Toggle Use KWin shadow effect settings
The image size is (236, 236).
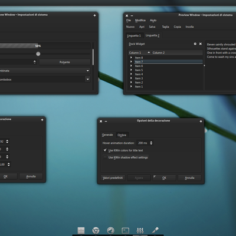click(105, 157)
